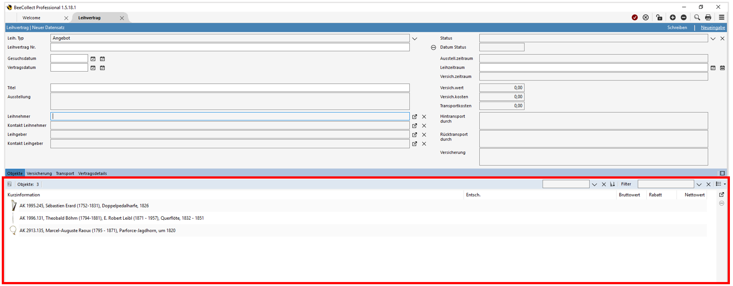This screenshot has width=733, height=286.
Task: Open search with magnifying glass icon
Action: (697, 18)
